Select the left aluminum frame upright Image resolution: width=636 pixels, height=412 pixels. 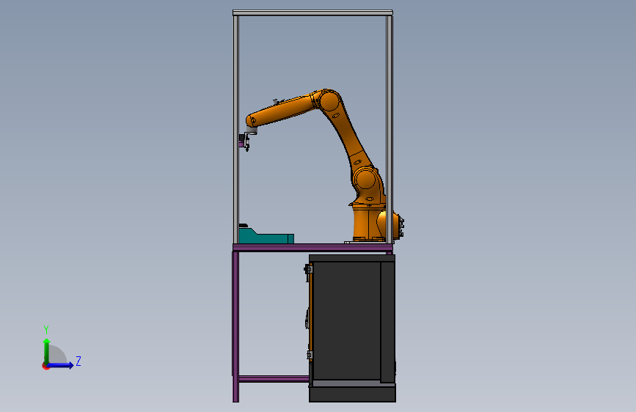click(x=235, y=129)
